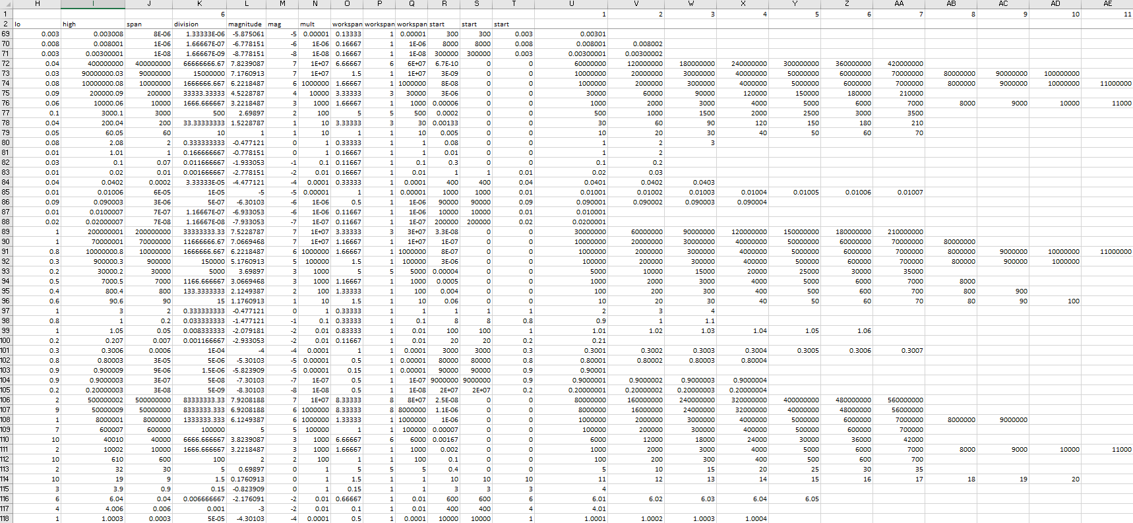Select the cell showing 1.06 in row 99
Image resolution: width=1133 pixels, height=523 pixels.
pos(847,330)
